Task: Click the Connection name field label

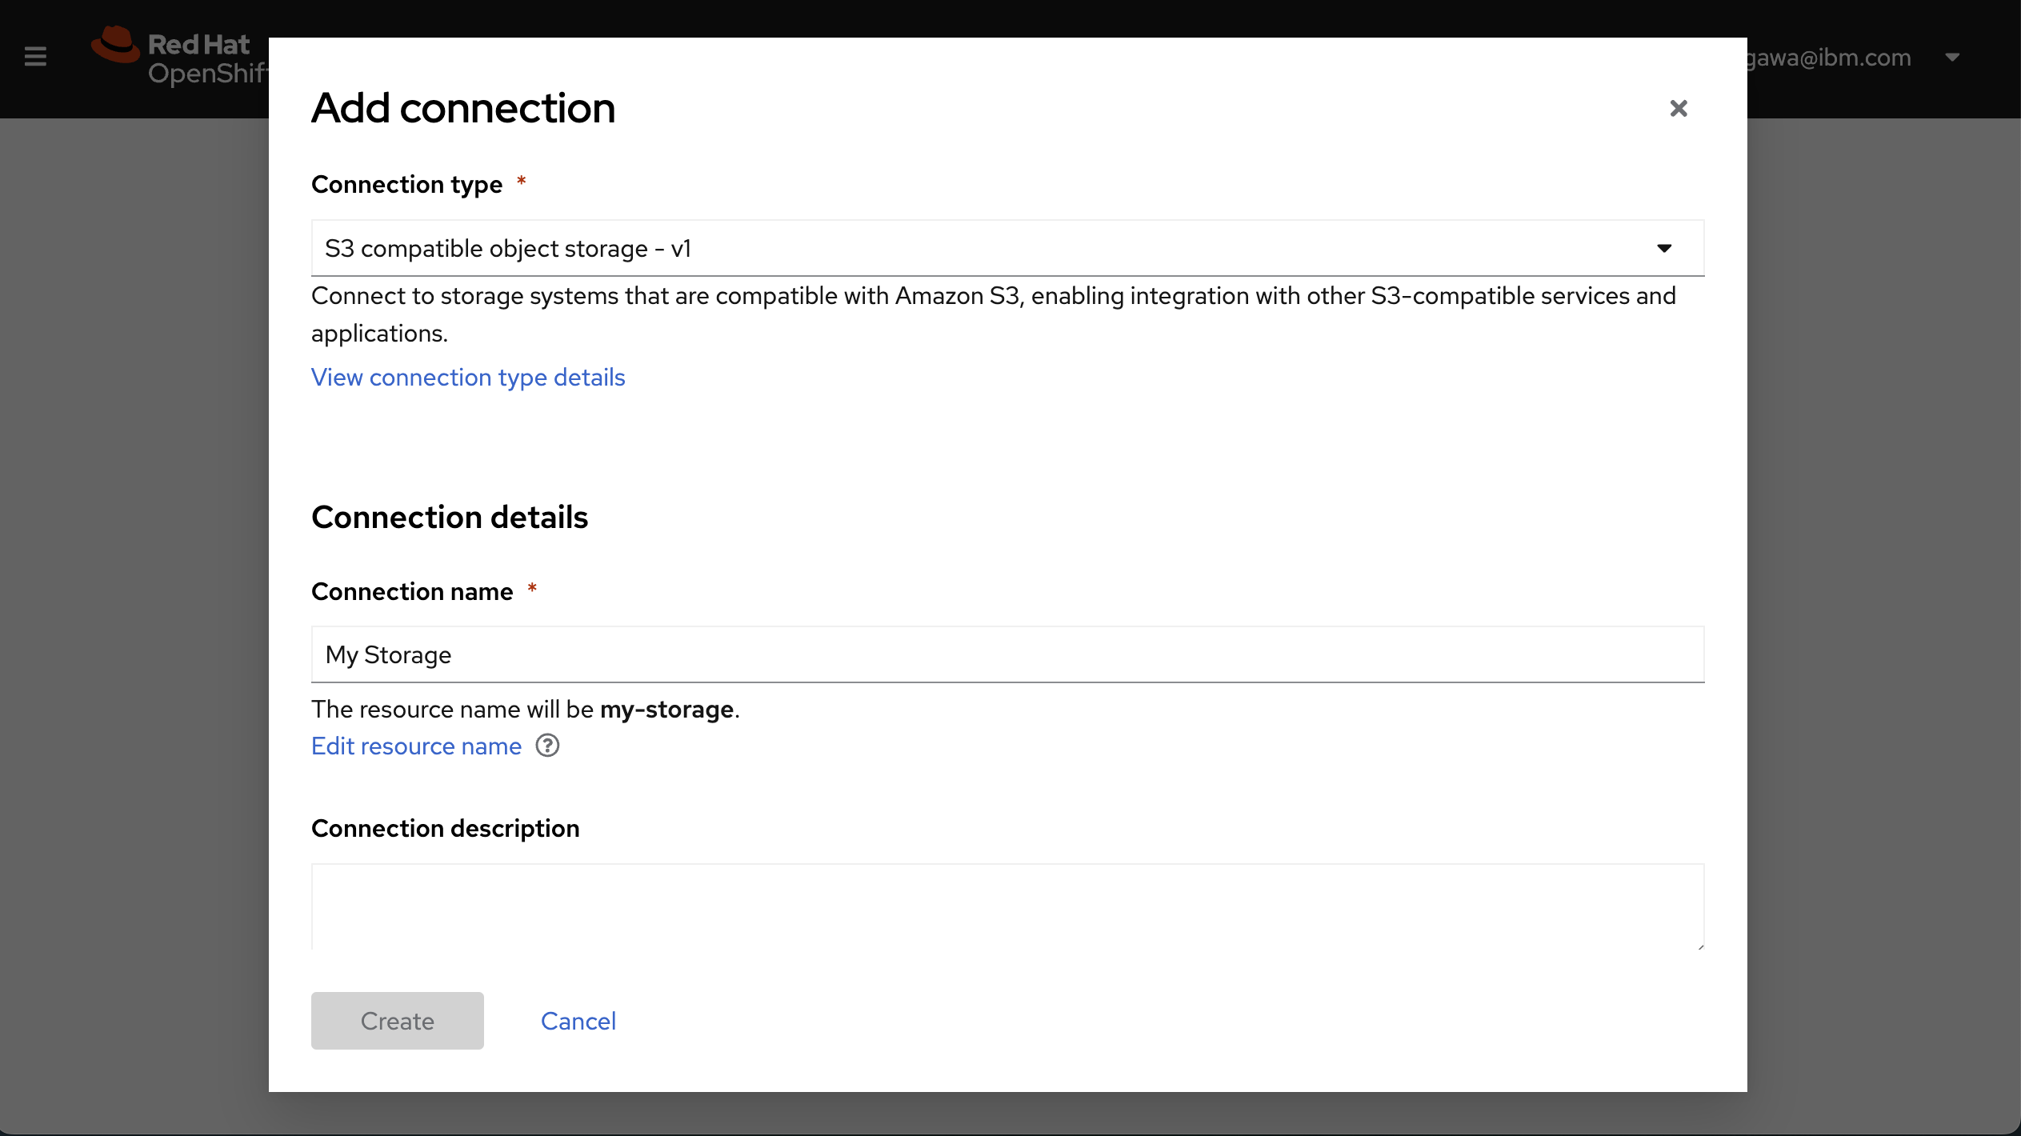Action: point(412,591)
